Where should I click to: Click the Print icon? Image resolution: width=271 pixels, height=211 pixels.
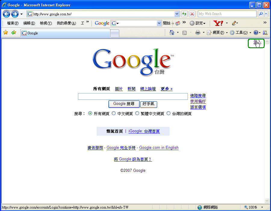pyautogui.click(x=198, y=33)
